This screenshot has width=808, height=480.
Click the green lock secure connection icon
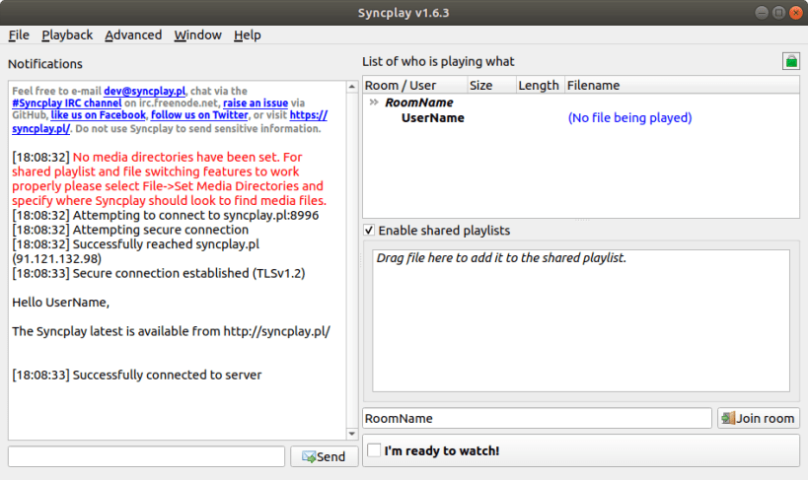[791, 61]
